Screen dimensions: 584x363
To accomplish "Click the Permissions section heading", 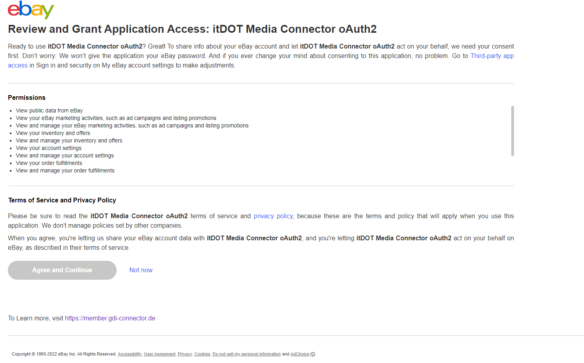I will [26, 98].
